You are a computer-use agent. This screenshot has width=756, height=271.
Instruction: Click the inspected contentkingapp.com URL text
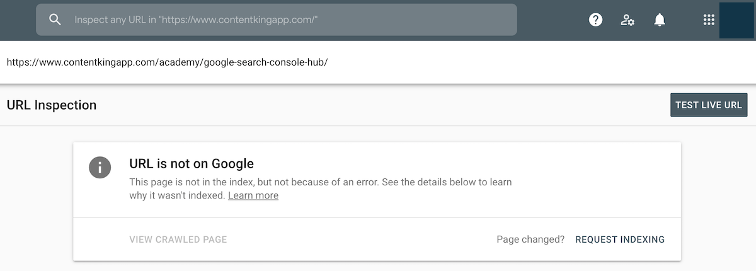point(167,63)
